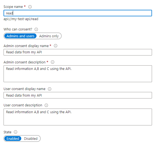
Task: Open the Admin consent display name info tooltip
Action: point(56,46)
